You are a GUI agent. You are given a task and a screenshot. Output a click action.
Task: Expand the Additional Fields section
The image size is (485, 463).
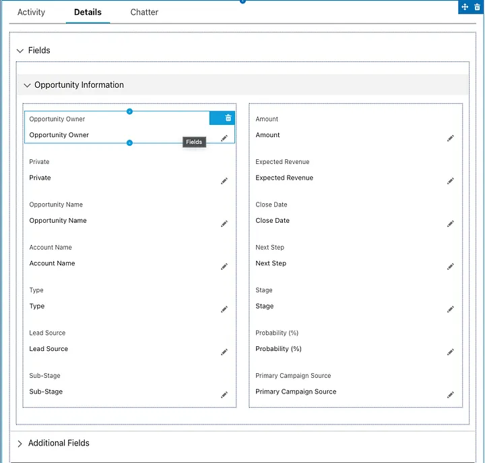coord(20,443)
